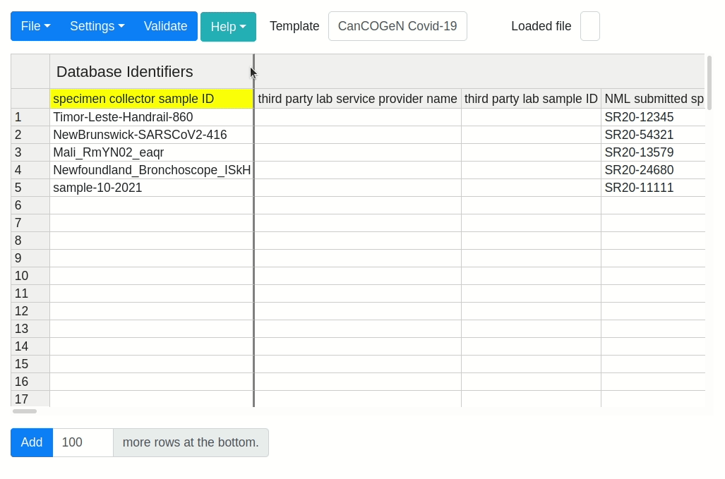Click the Database Identifiers section header
725x479 pixels.
click(124, 71)
